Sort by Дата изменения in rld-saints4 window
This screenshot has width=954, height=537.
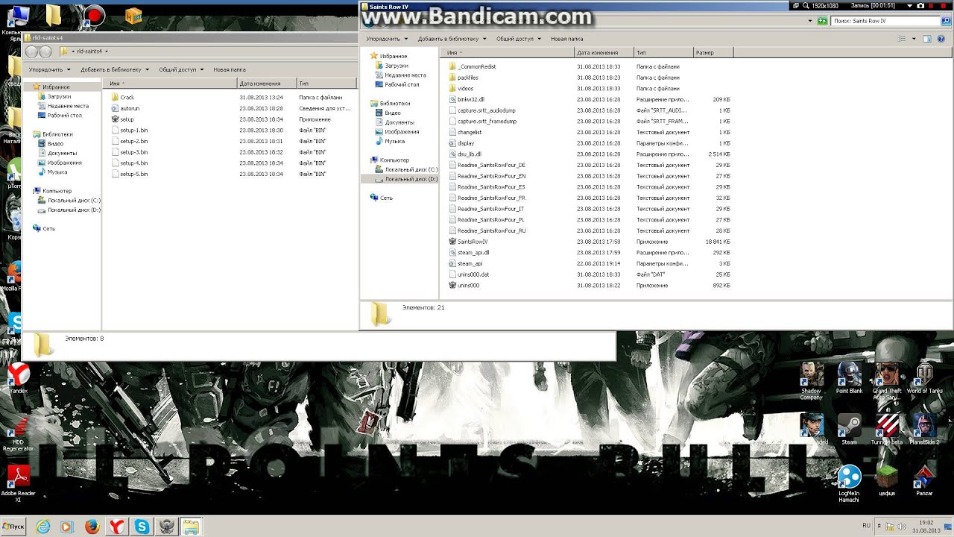(x=267, y=84)
